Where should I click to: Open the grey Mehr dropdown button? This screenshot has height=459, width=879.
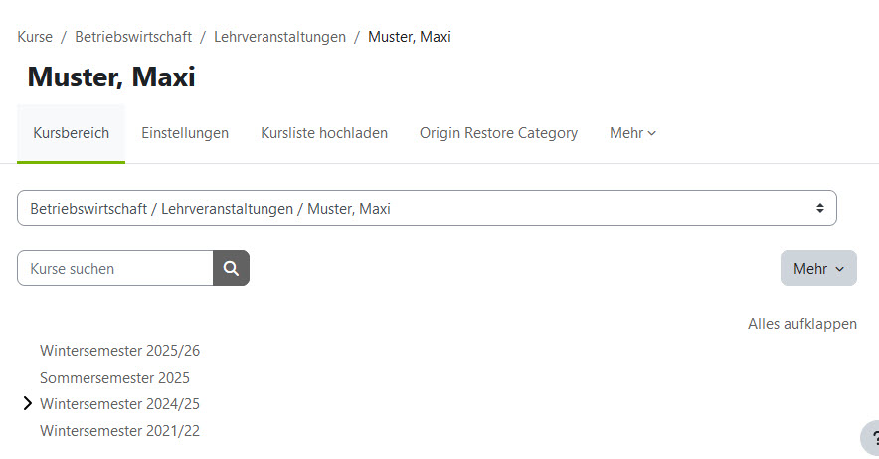817,268
